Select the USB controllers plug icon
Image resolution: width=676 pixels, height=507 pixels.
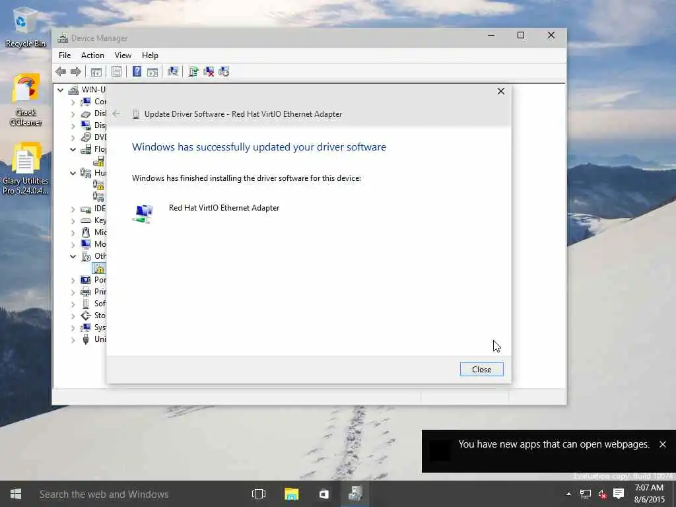click(x=86, y=339)
